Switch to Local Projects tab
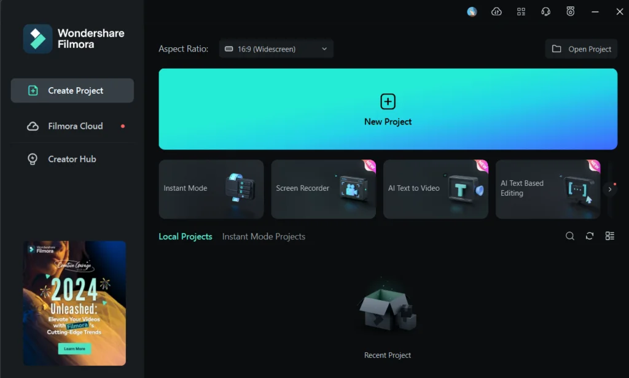 [186, 236]
